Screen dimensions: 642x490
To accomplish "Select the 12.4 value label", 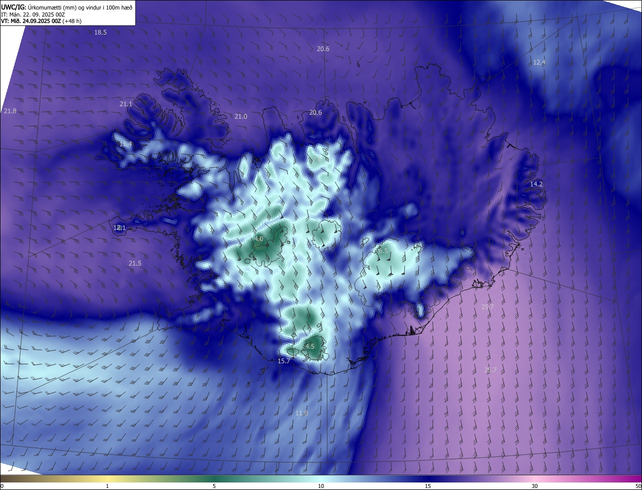I will (539, 62).
